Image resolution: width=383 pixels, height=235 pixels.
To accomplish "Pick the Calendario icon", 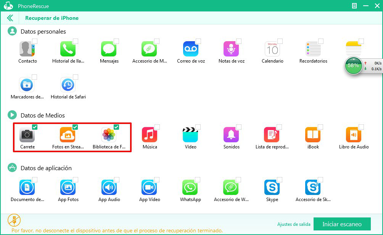I will (x=272, y=49).
